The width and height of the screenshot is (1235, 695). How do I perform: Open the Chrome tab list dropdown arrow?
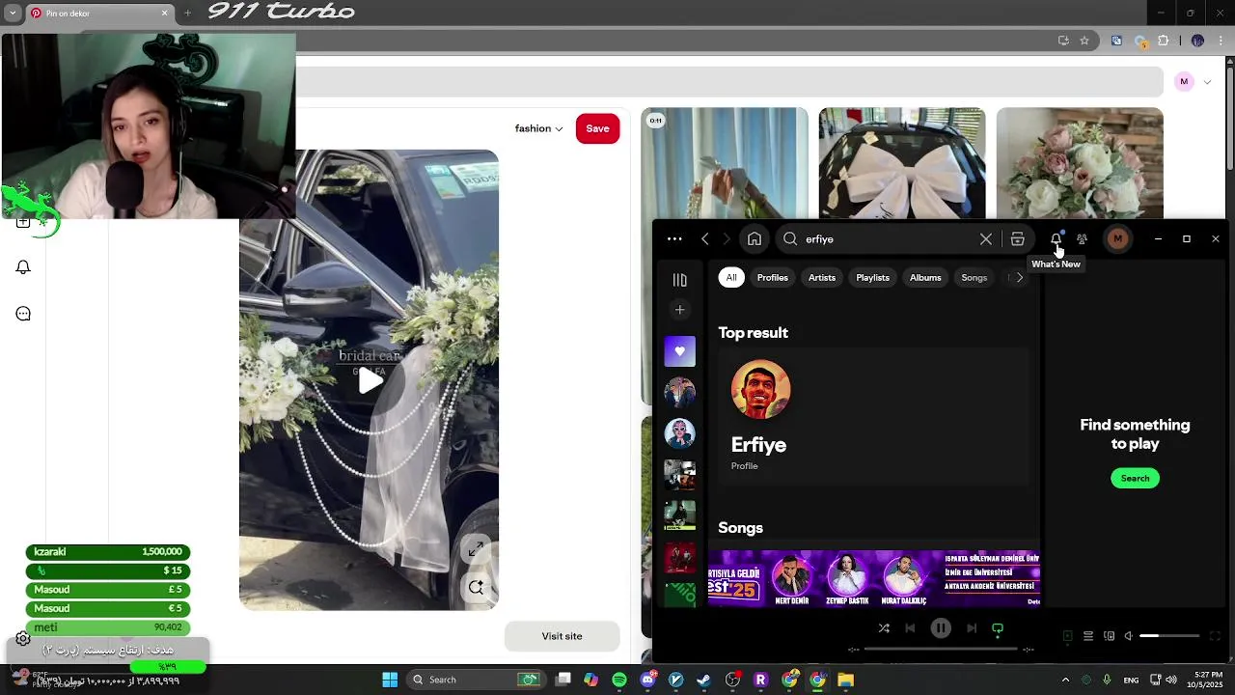click(13, 13)
